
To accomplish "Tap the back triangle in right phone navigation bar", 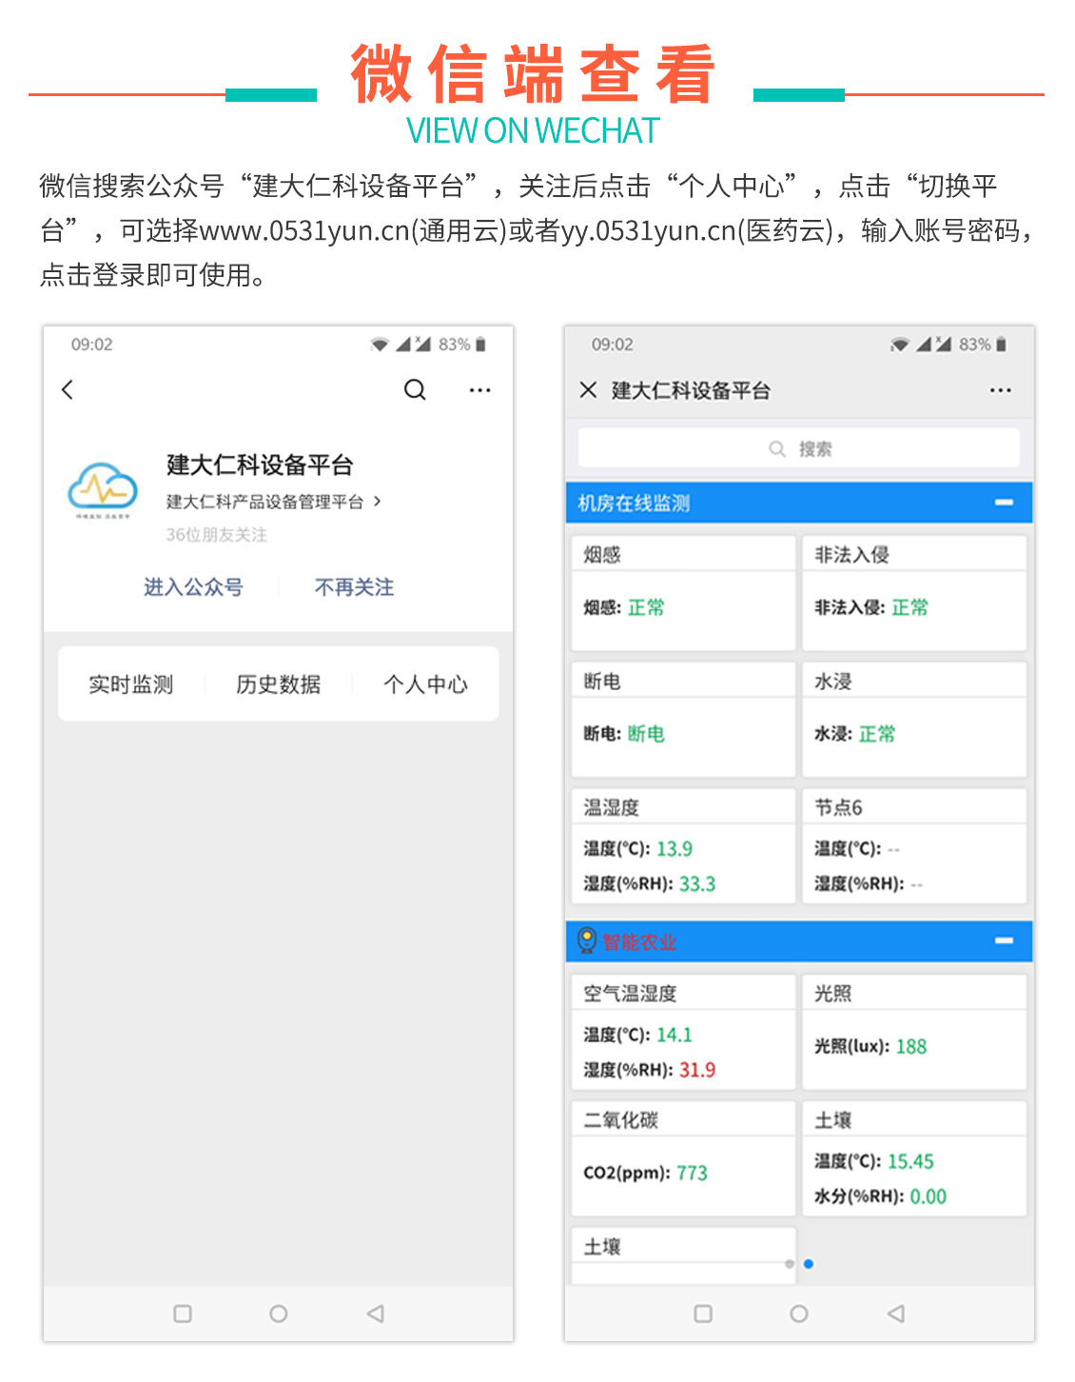I will point(896,1313).
